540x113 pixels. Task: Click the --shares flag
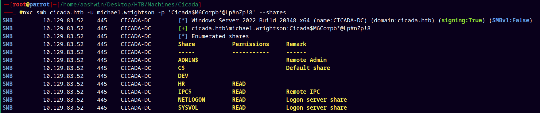(273, 13)
